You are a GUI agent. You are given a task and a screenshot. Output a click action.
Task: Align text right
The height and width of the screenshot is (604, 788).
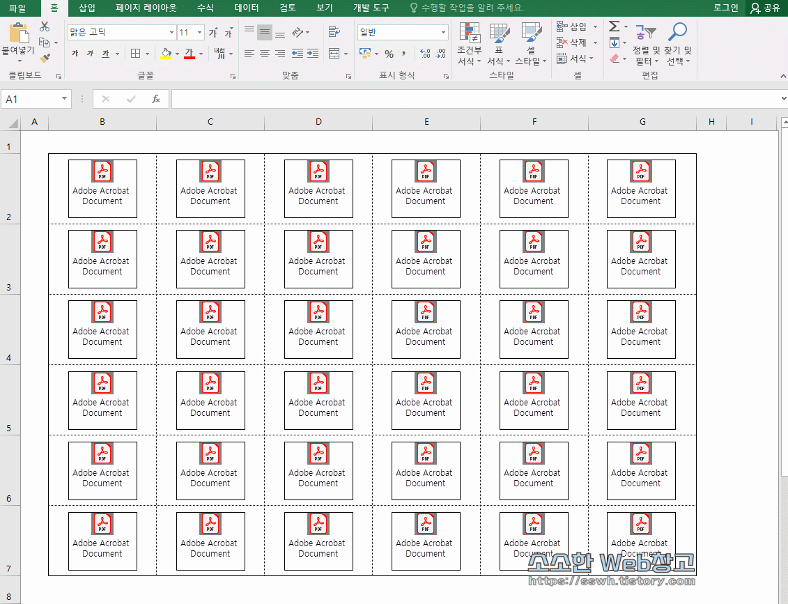[280, 53]
